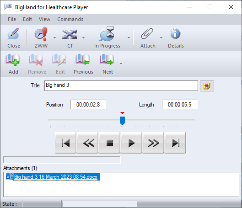Click the CT crossed-arrows icon

70,34
